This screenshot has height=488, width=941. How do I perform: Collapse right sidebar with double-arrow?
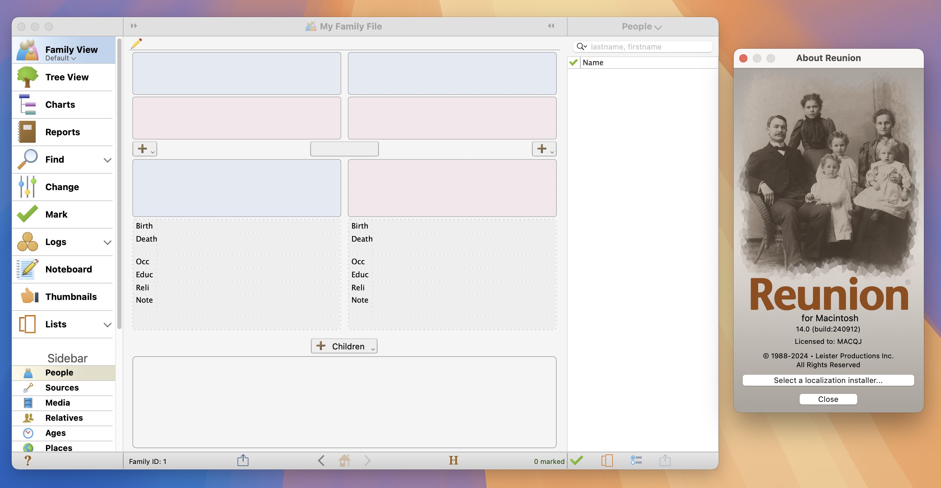click(551, 26)
